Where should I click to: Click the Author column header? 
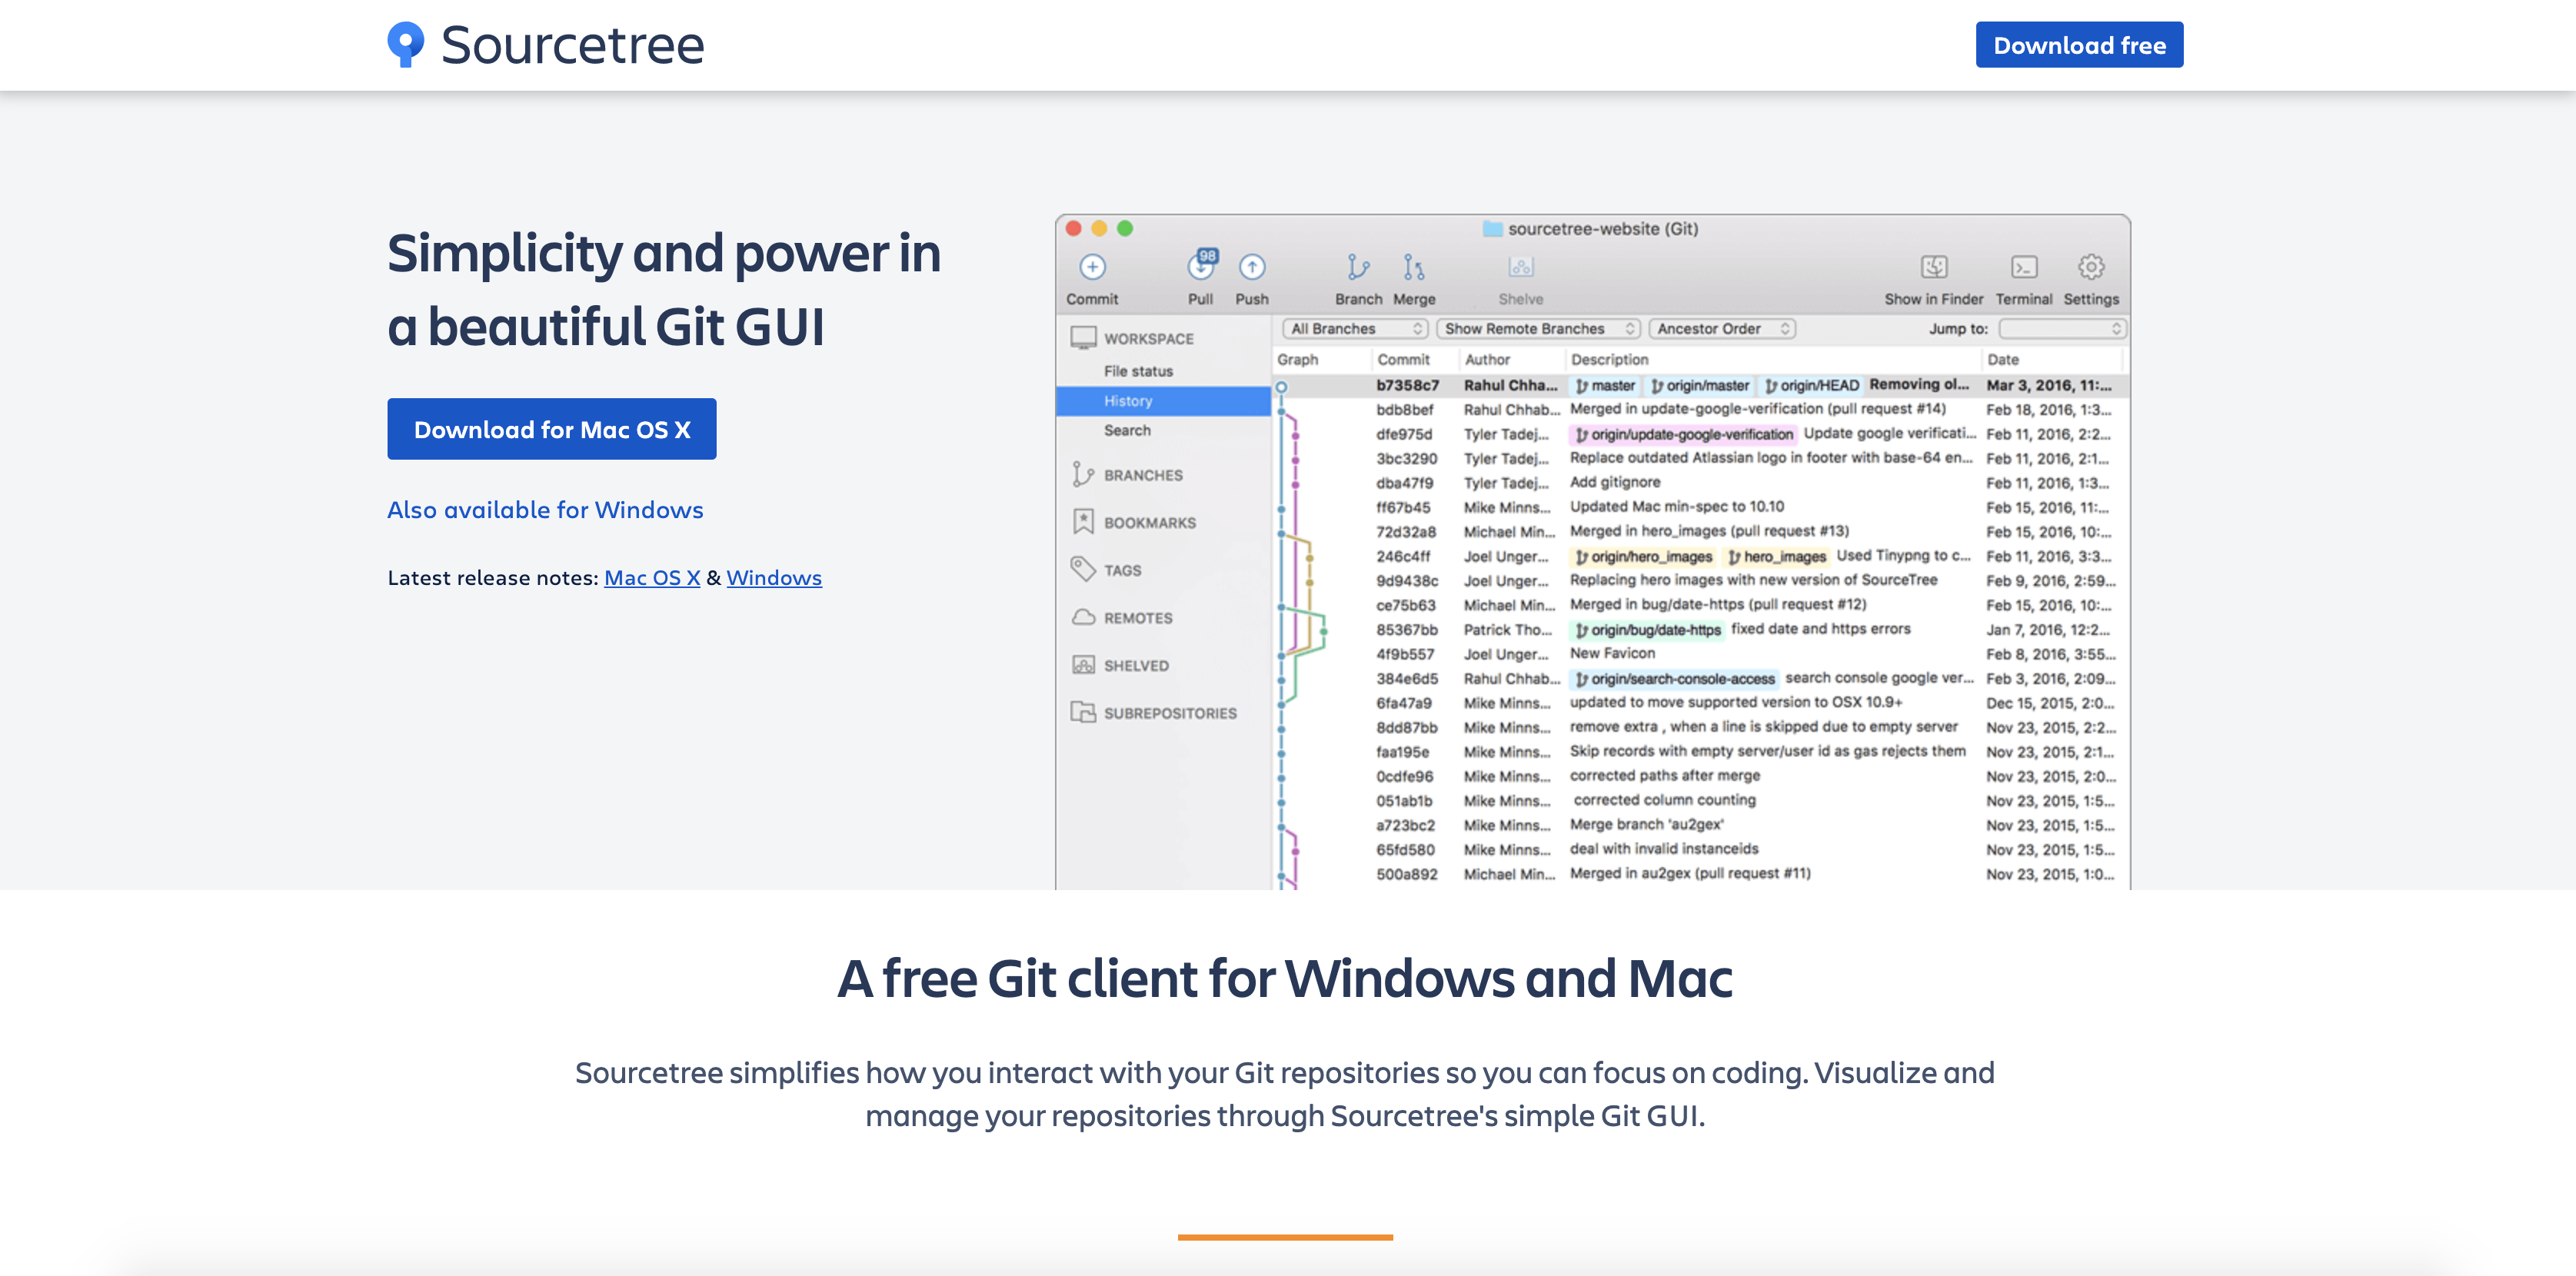1487,359
